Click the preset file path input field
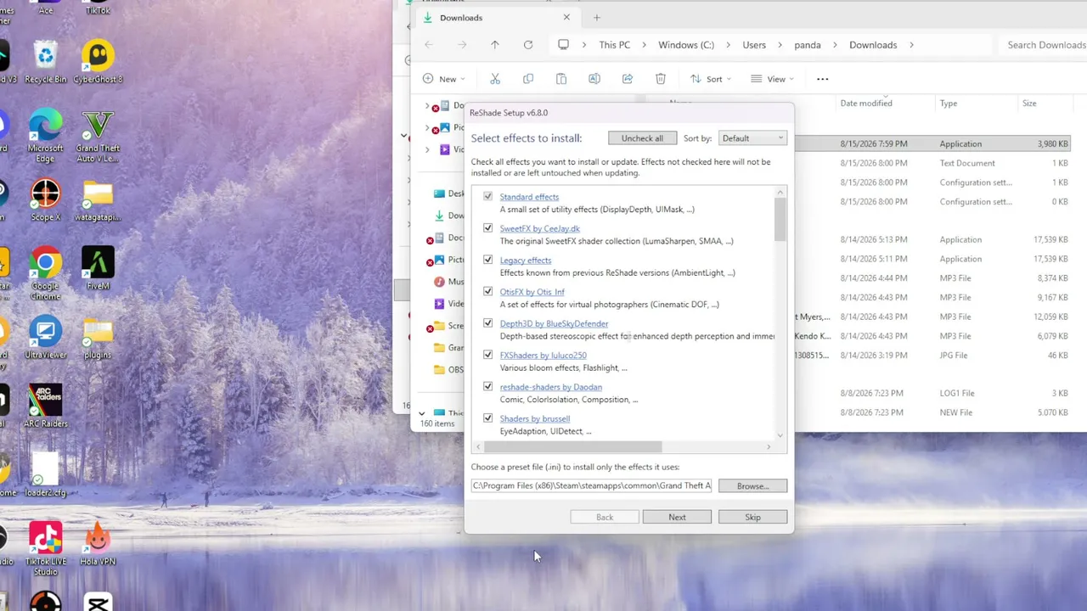The height and width of the screenshot is (611, 1087). [592, 486]
